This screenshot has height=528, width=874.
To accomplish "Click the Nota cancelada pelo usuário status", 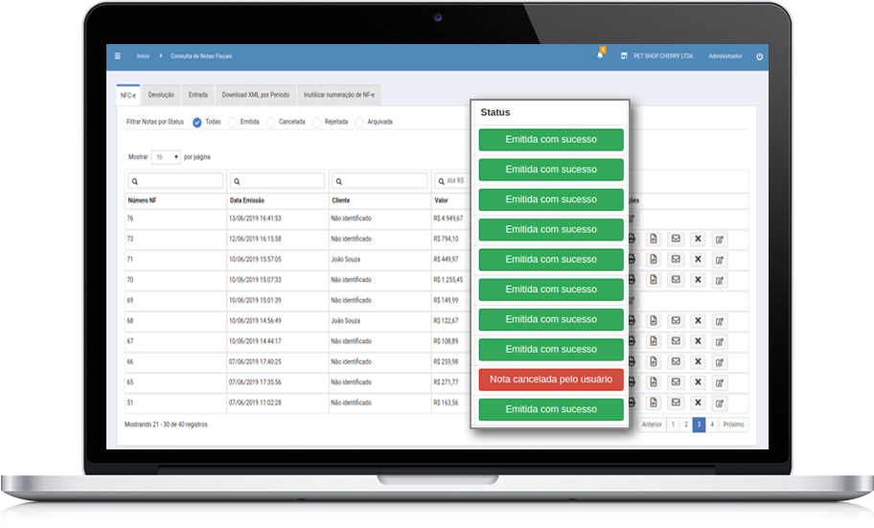I will pyautogui.click(x=550, y=379).
